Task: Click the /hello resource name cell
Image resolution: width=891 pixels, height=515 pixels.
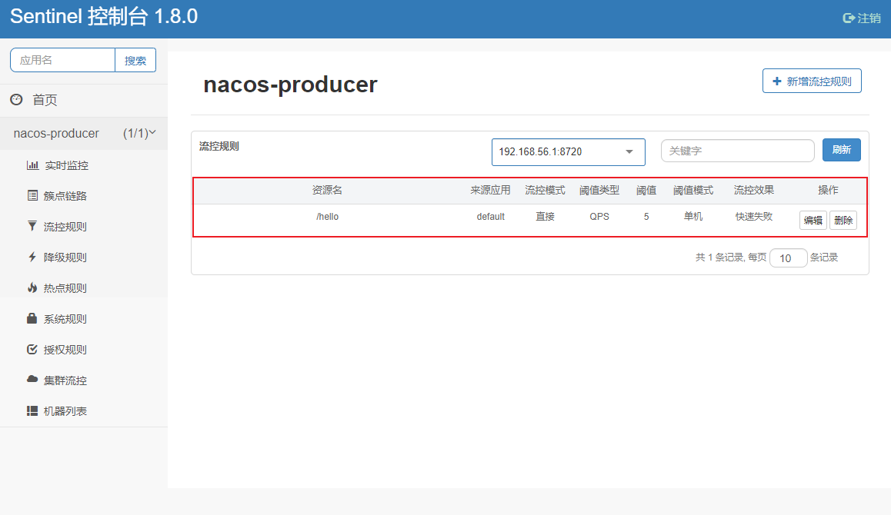Action: tap(327, 216)
